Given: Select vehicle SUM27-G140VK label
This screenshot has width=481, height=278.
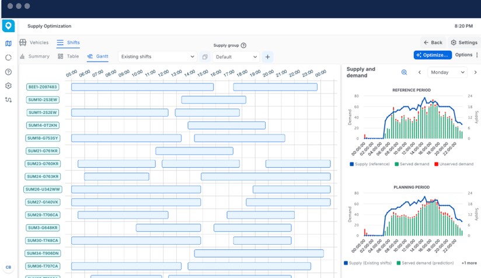Looking at the screenshot, I should tap(43, 202).
